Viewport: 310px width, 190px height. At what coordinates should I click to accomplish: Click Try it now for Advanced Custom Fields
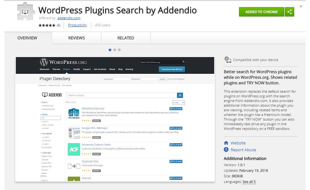coord(176,145)
